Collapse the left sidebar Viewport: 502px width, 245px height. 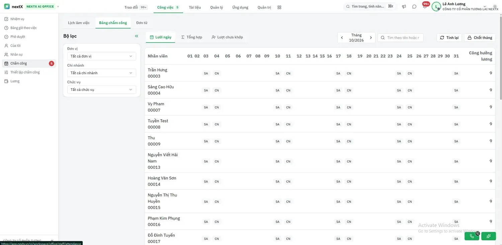[52, 241]
